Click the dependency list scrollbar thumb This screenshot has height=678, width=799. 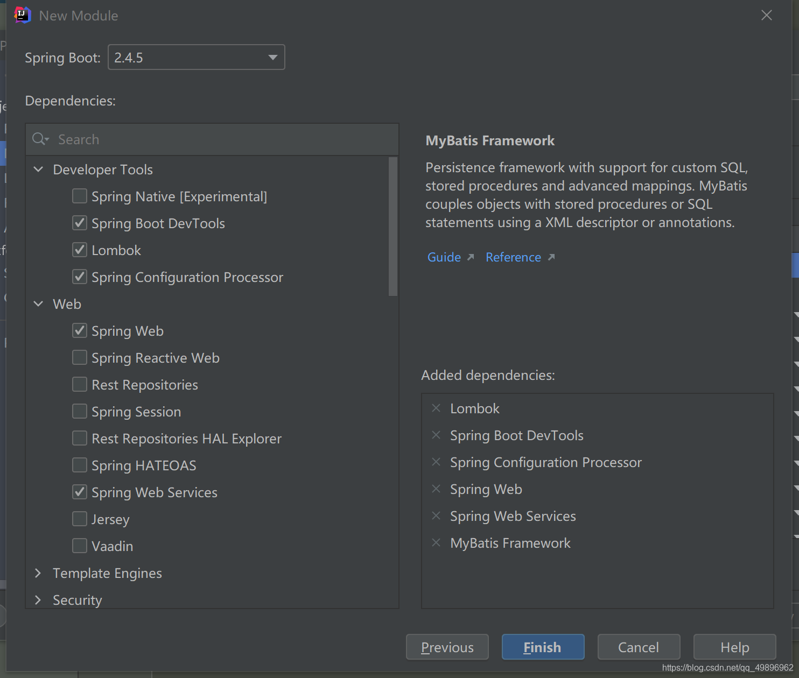pos(393,226)
